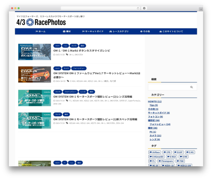
Task: Open the 新ファームウェア1.7 article thumbnail
Action: [34, 74]
